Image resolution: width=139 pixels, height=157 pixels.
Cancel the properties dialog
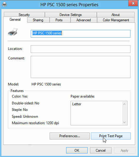click(101, 150)
